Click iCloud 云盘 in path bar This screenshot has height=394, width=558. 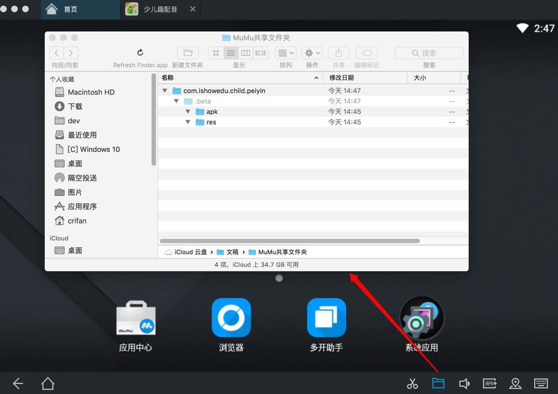[186, 252]
